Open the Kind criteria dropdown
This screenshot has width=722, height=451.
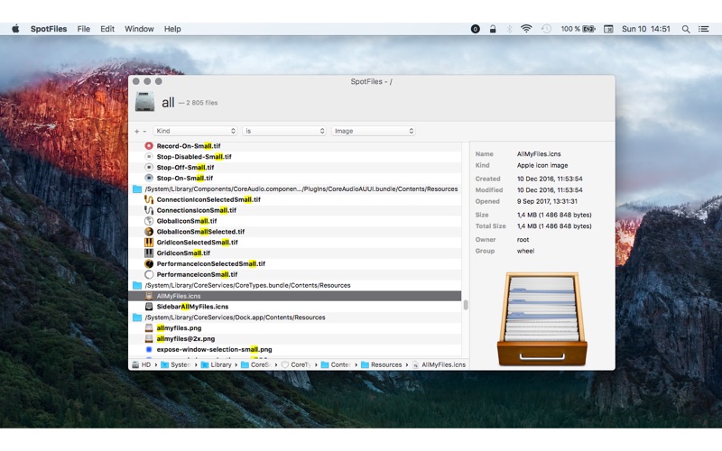[x=195, y=131]
